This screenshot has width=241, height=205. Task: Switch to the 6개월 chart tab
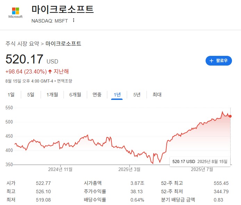pos(75,94)
